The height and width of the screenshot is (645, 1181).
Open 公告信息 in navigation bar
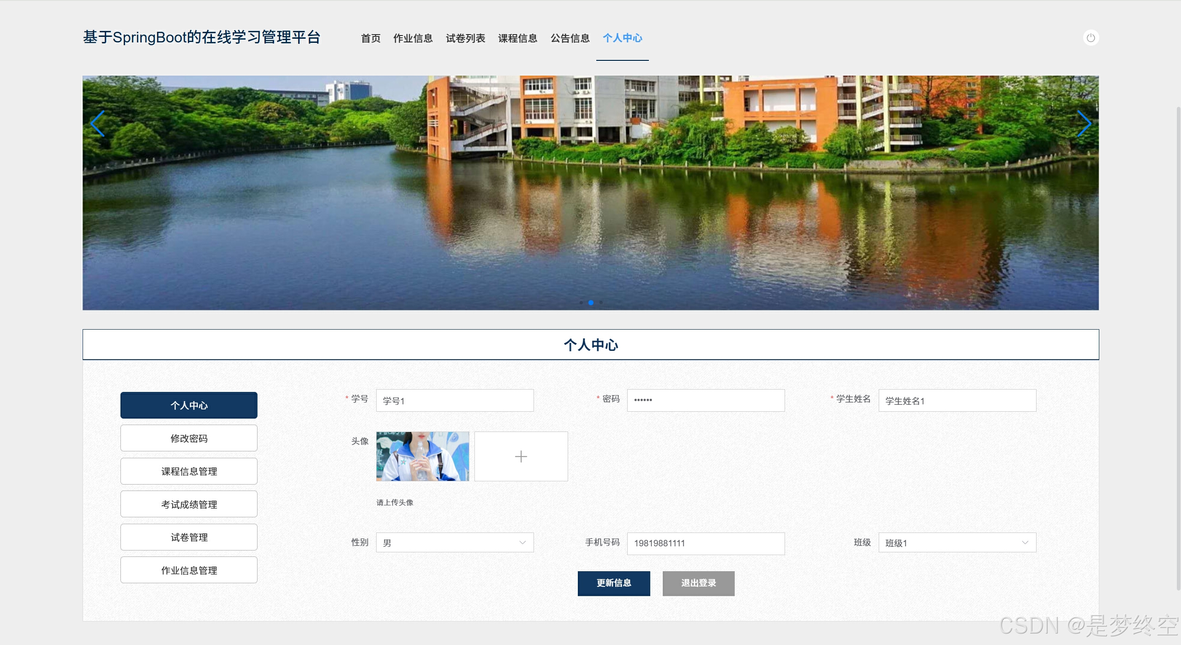tap(570, 38)
